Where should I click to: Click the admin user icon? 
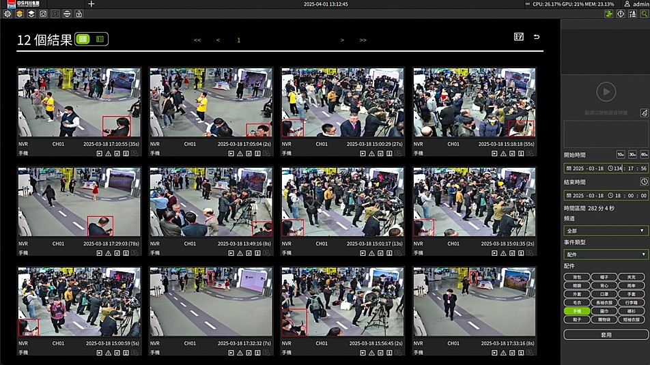[x=627, y=4]
